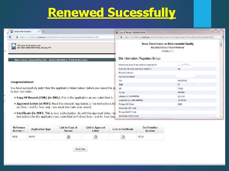Click the Link to Certificate header
The height and width of the screenshot is (171, 229).
coord(123,129)
